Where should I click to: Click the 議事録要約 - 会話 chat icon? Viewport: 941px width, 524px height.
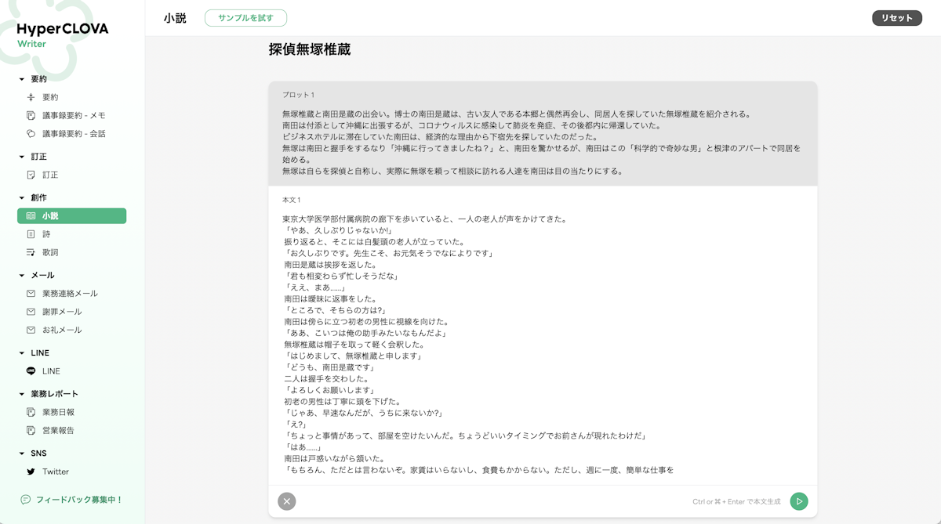31,134
